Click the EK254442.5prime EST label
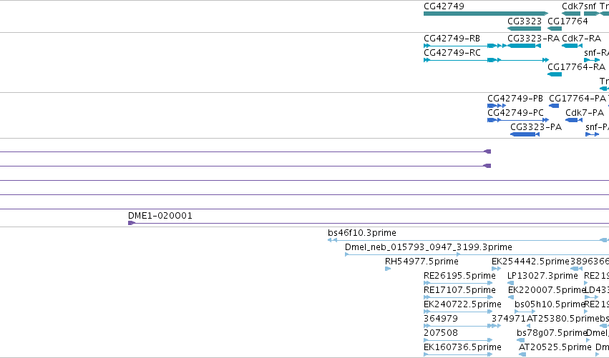The width and height of the screenshot is (609, 358). click(x=530, y=262)
